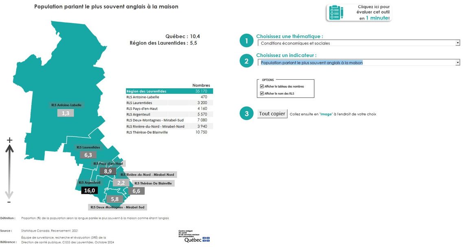Click RLS Rivière-du-Nord - Mirabel-Nord map label
Image resolution: width=464 pixels, height=247 pixels.
pos(147,175)
